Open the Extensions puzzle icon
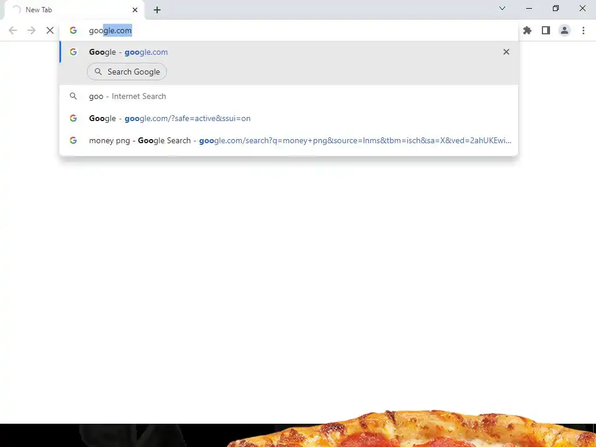This screenshot has height=447, width=596. tap(527, 30)
